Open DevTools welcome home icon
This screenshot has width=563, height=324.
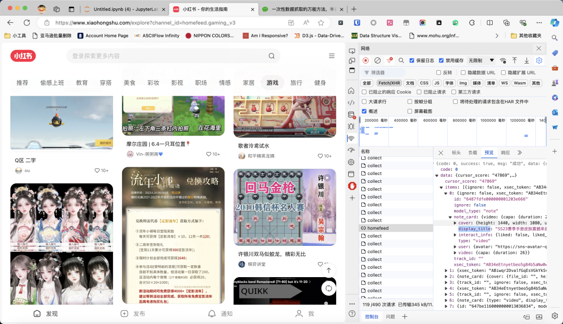click(351, 91)
